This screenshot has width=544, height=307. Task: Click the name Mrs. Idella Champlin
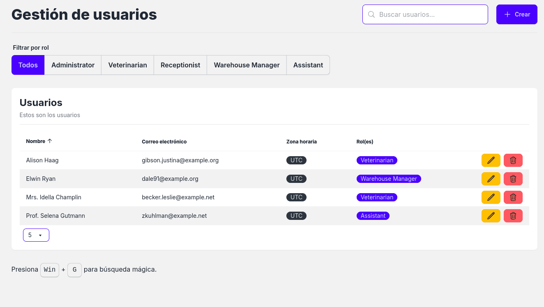[53, 197]
